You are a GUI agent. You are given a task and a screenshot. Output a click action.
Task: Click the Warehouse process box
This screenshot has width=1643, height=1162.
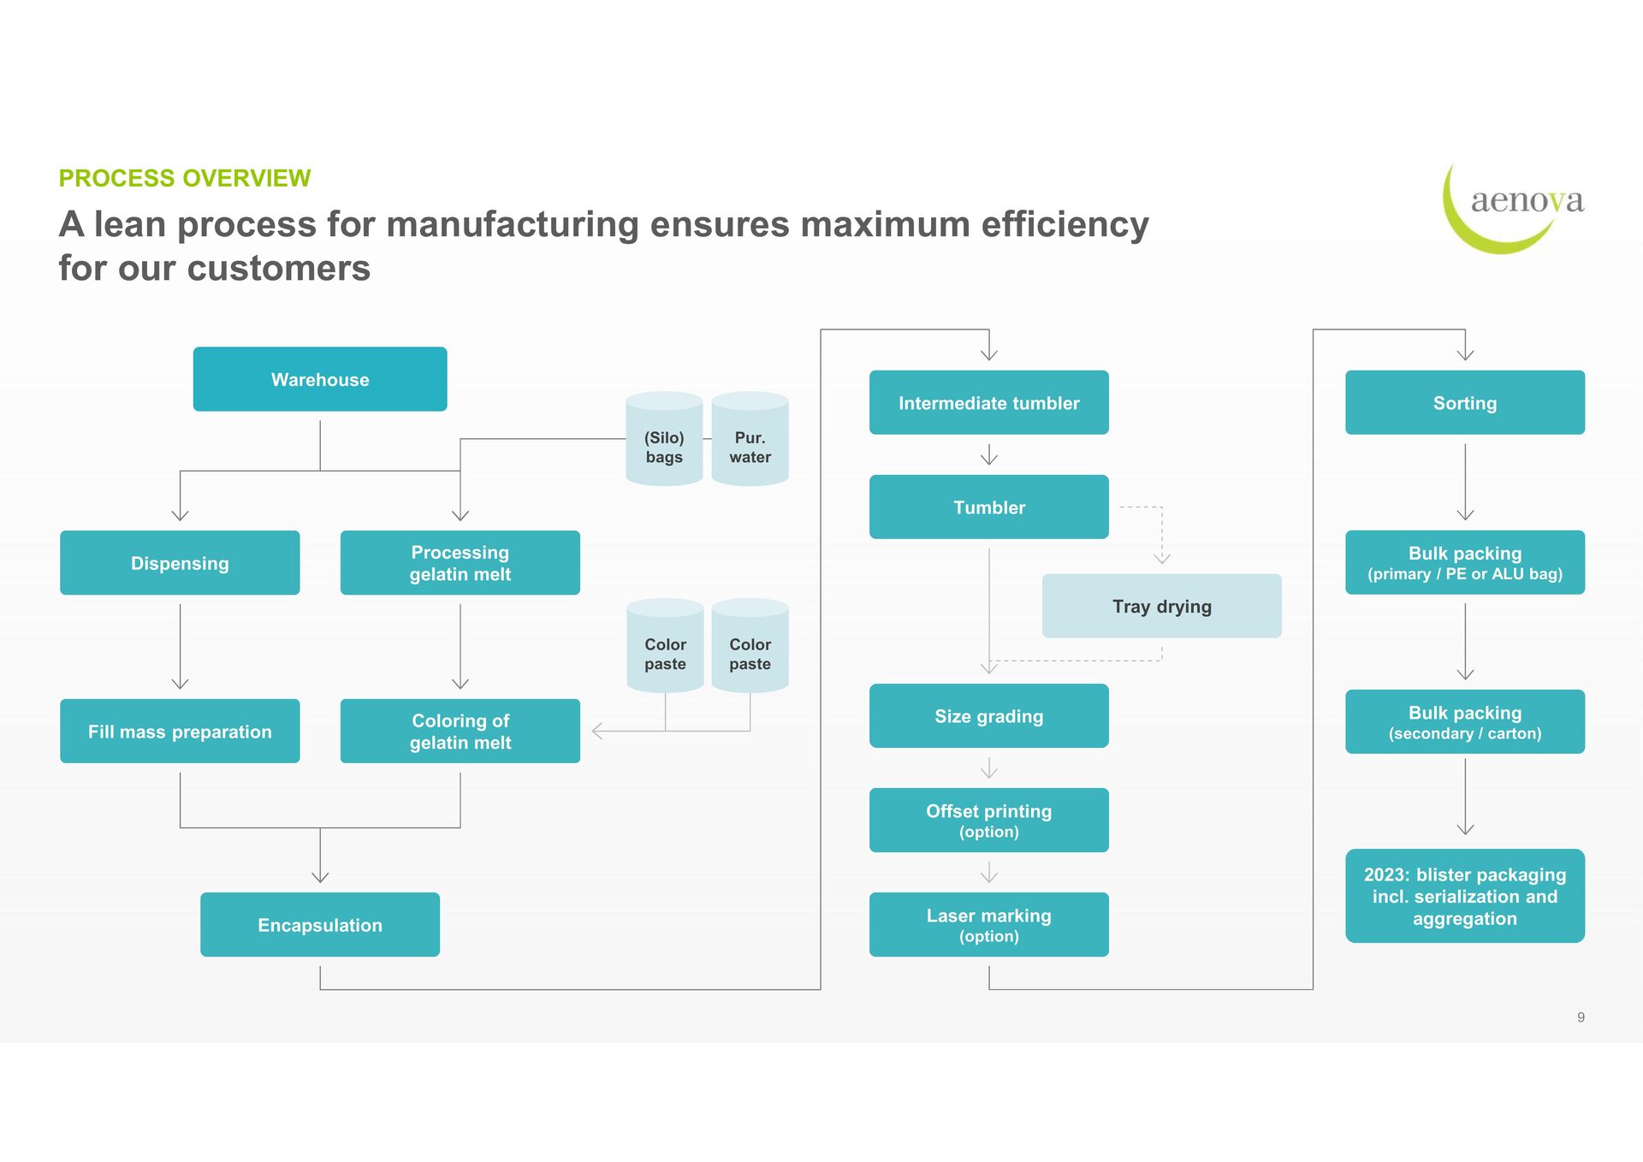(320, 379)
